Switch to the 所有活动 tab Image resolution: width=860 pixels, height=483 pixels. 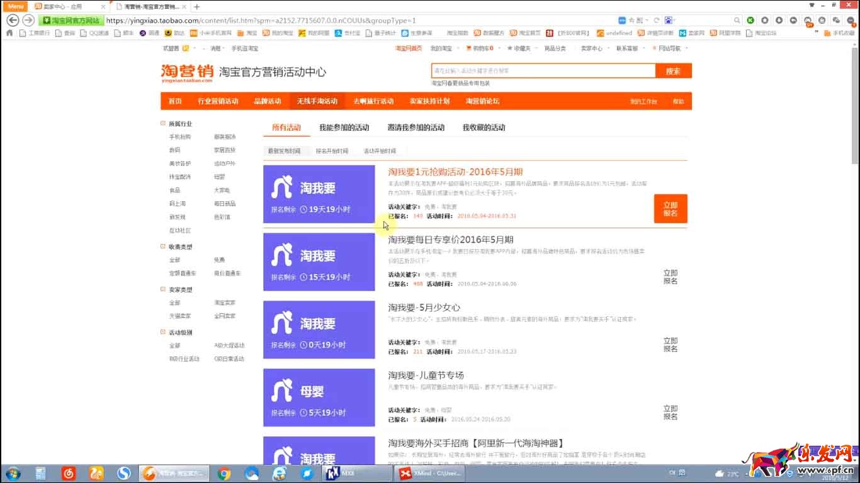(x=286, y=128)
